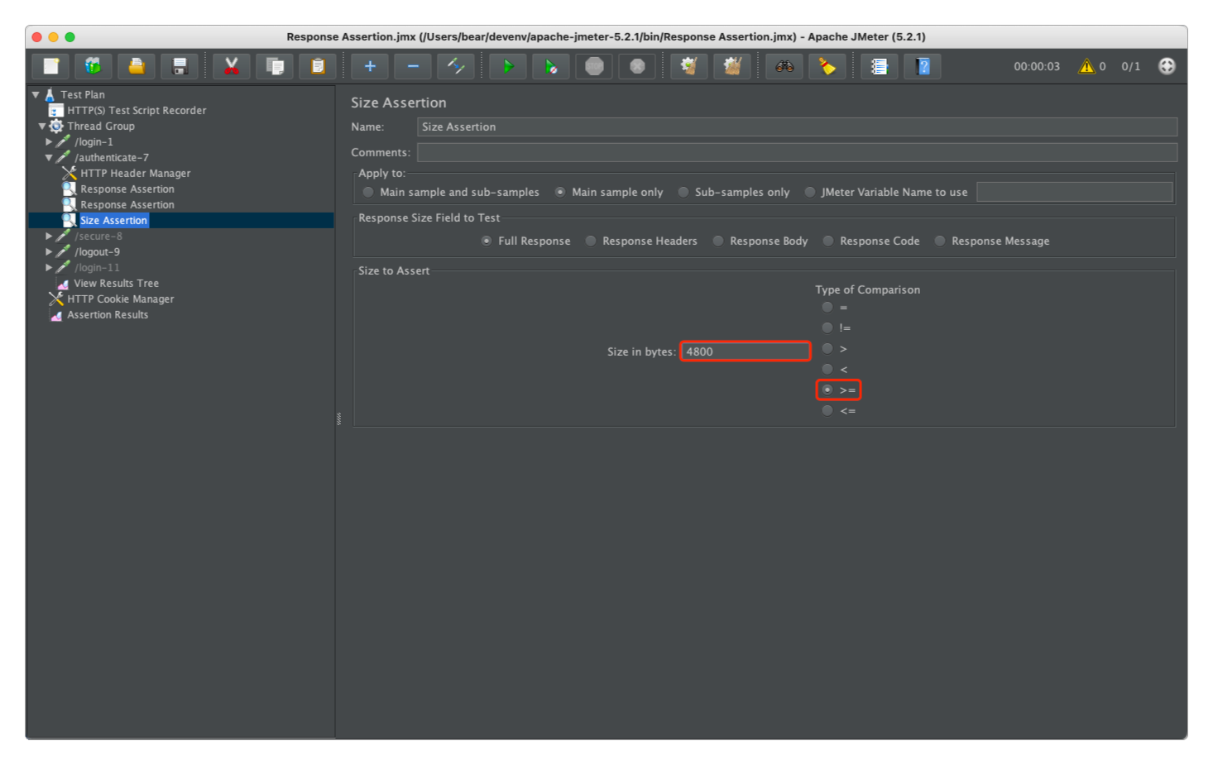Select the greater-than > comparison radio
Screen dimensions: 1213x765
pos(827,348)
